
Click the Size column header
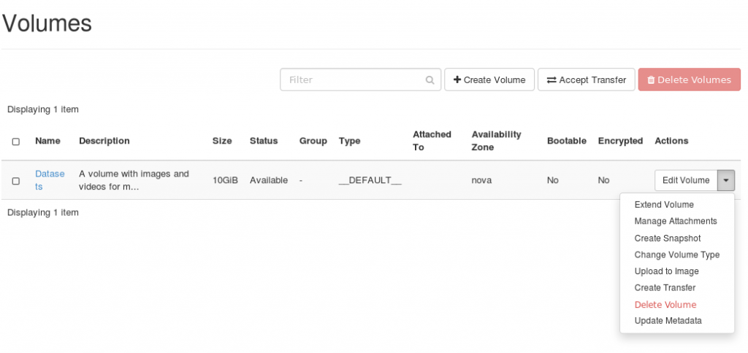221,141
